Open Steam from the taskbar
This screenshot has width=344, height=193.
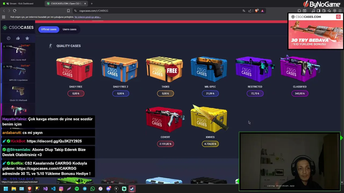[x=132, y=189]
